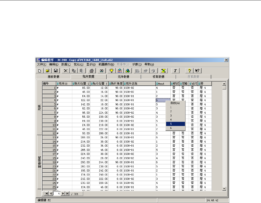Click the italic T toolbar icon

(x=175, y=71)
